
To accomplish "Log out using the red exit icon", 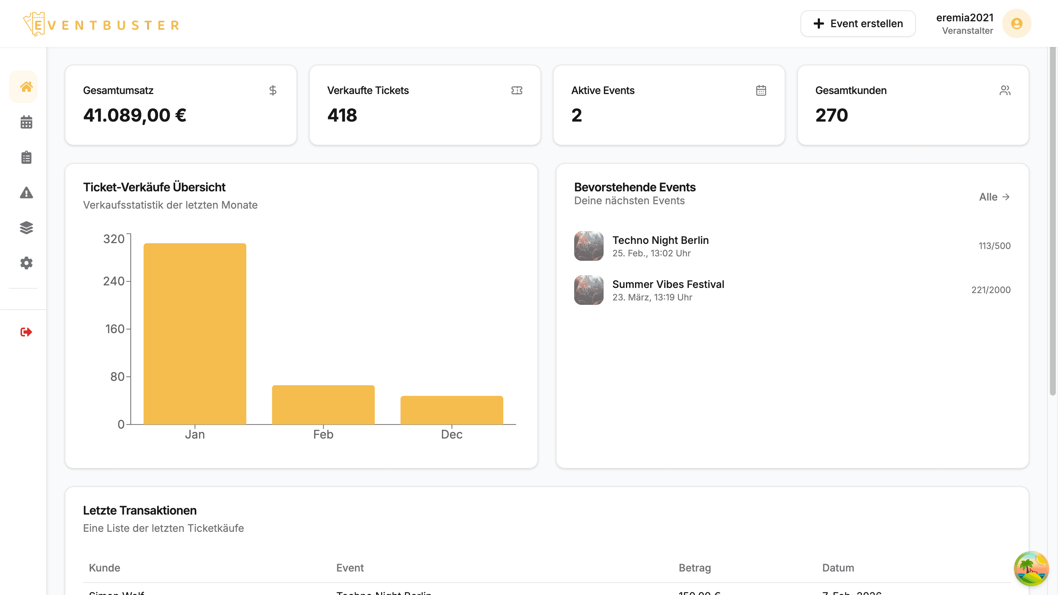I will [26, 333].
